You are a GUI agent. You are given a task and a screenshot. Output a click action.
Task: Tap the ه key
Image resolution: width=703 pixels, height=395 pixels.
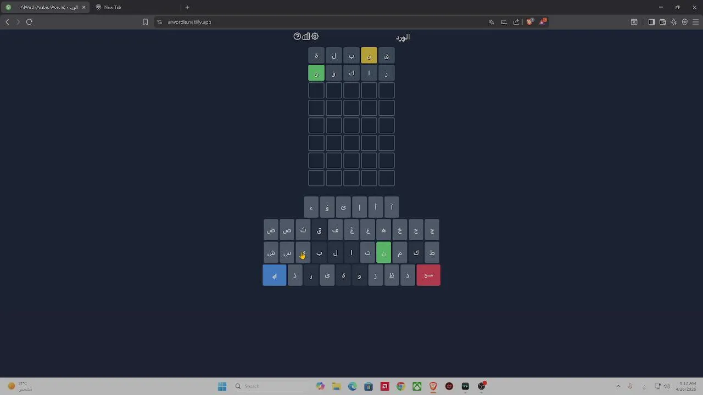383,230
